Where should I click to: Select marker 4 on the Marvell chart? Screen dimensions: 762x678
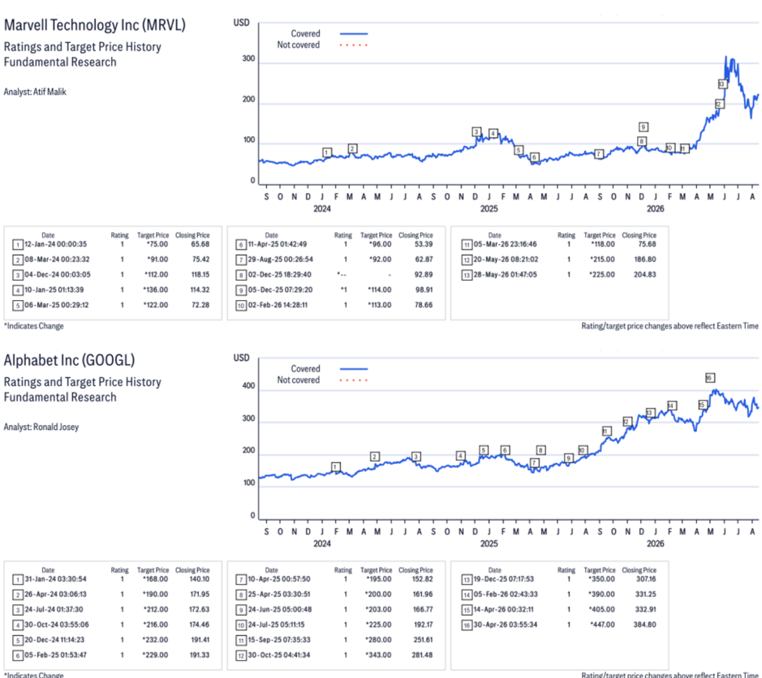point(493,133)
